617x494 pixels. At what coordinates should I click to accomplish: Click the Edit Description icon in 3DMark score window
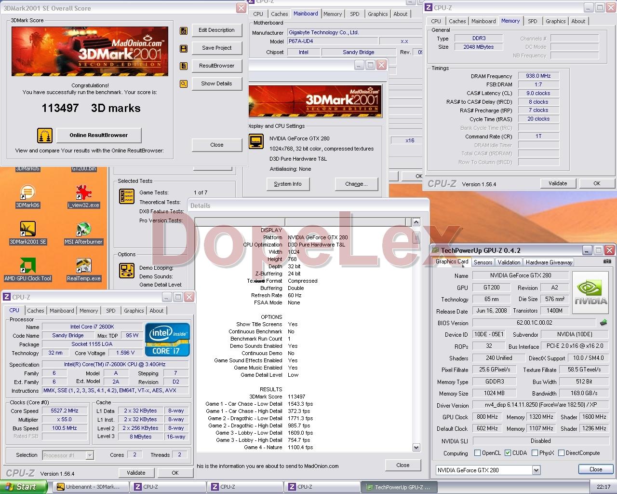click(184, 30)
